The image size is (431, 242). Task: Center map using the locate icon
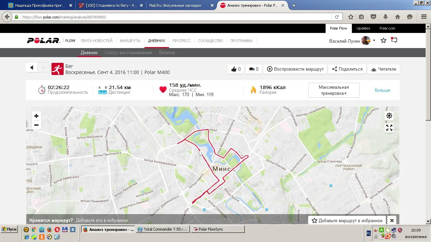pos(389,116)
